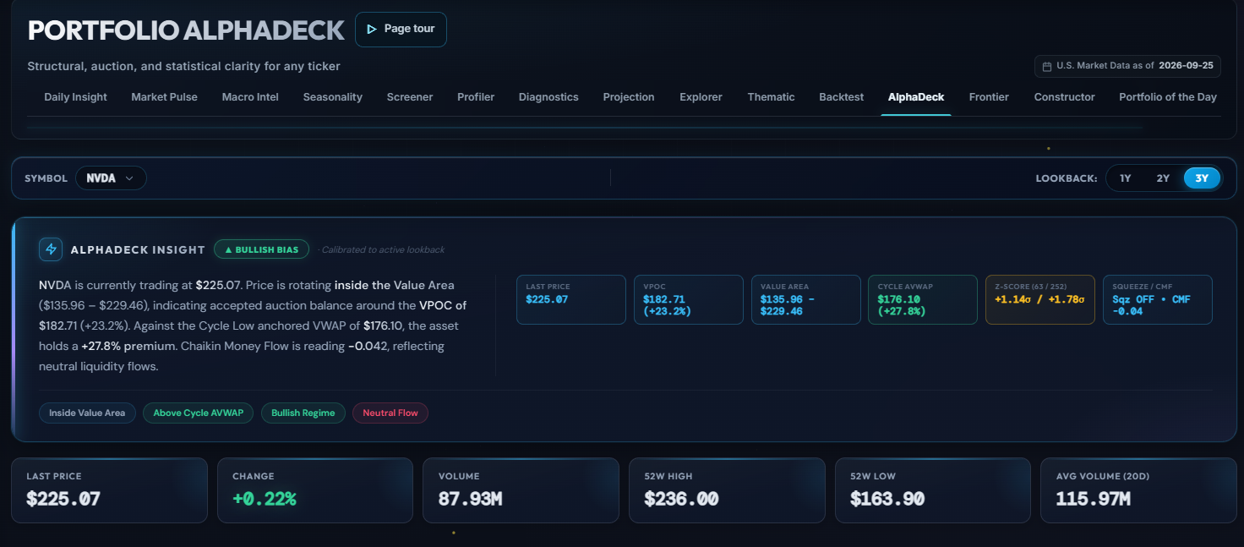Click the 52W Low $163.90 card
The image size is (1244, 547).
click(933, 490)
